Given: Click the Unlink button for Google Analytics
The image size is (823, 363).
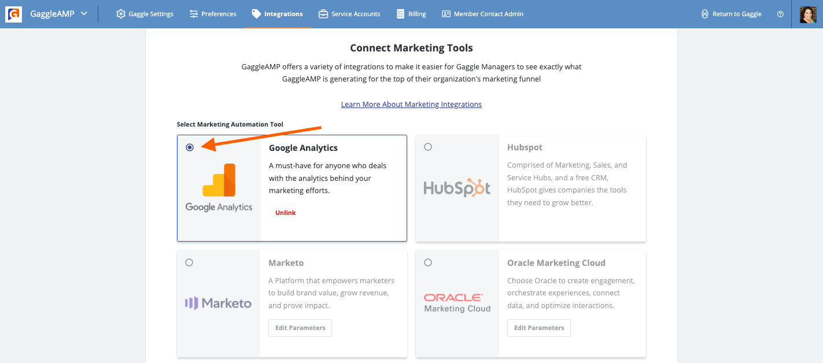Looking at the screenshot, I should point(286,213).
